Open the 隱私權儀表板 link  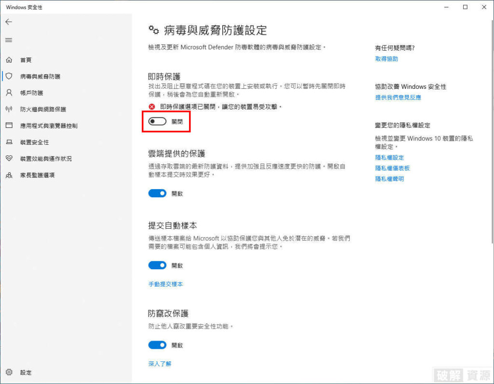(x=392, y=168)
